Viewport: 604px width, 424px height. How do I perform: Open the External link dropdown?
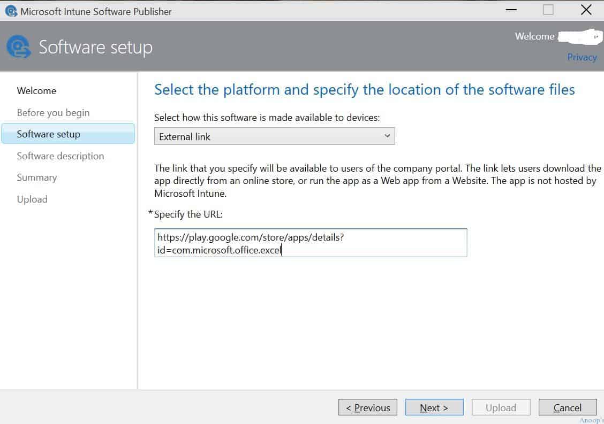[x=274, y=136]
